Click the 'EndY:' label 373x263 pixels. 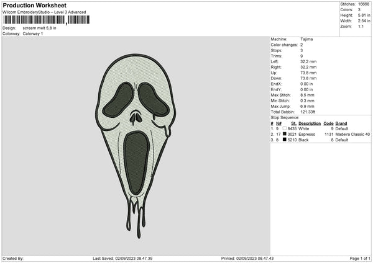[x=276, y=89]
